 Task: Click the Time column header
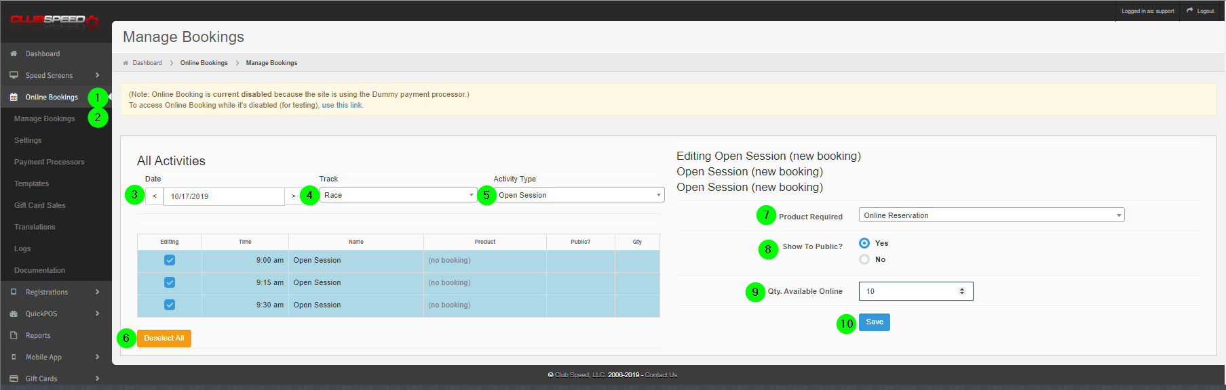coord(245,242)
